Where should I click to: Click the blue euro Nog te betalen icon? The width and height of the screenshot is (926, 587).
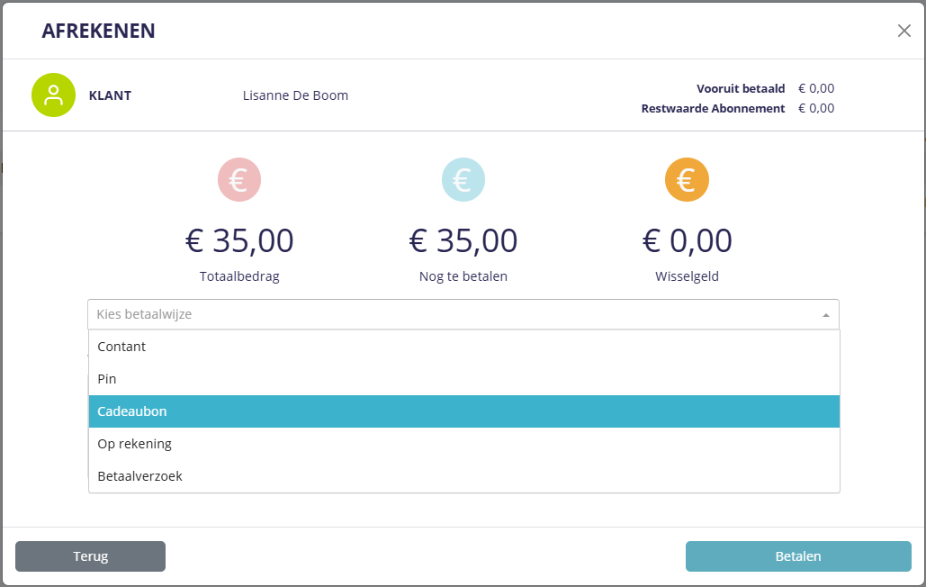[x=463, y=180]
